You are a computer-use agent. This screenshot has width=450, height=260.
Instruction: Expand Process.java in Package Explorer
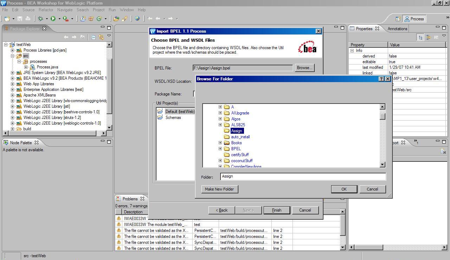click(26, 67)
